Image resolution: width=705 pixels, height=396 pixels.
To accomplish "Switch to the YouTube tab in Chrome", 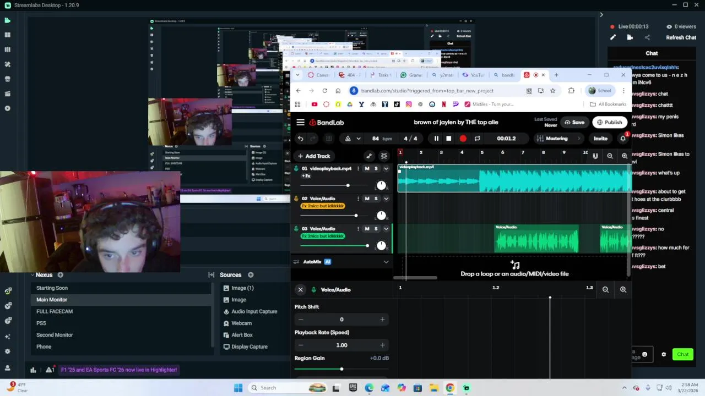I will point(473,75).
